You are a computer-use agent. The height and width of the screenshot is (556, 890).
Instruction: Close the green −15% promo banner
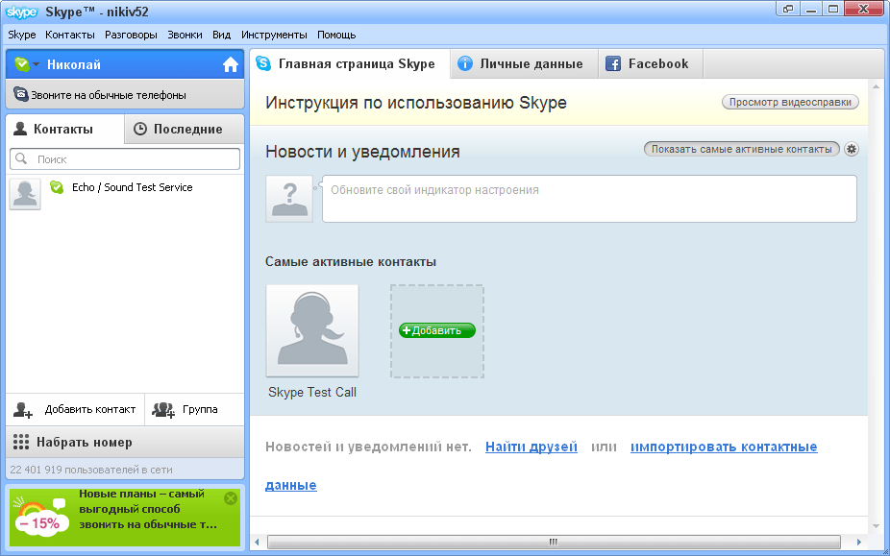(x=230, y=498)
